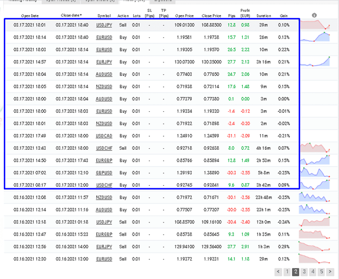Open USDCHF link in the 3h 42m Buy trade

[104, 185]
